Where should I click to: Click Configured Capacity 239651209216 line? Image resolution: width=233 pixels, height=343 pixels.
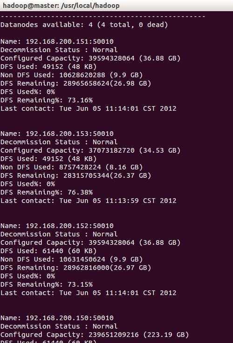[95, 335]
